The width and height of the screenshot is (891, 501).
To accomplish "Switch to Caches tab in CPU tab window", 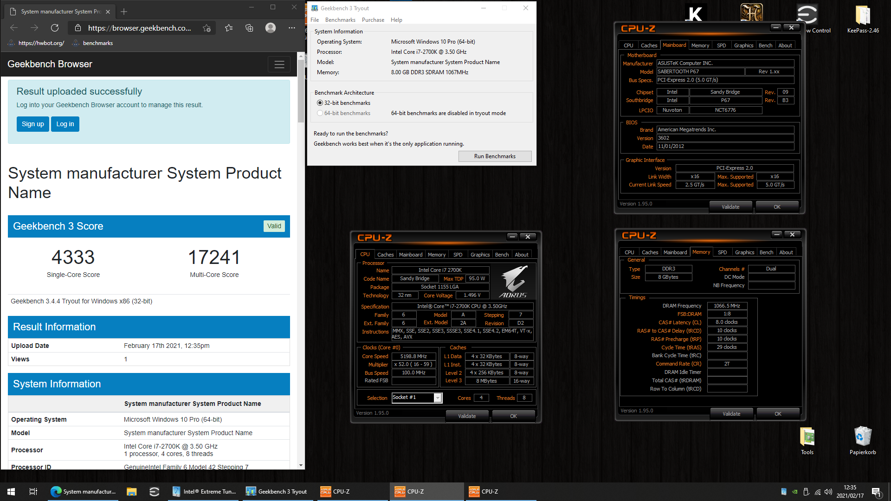I will (x=385, y=255).
